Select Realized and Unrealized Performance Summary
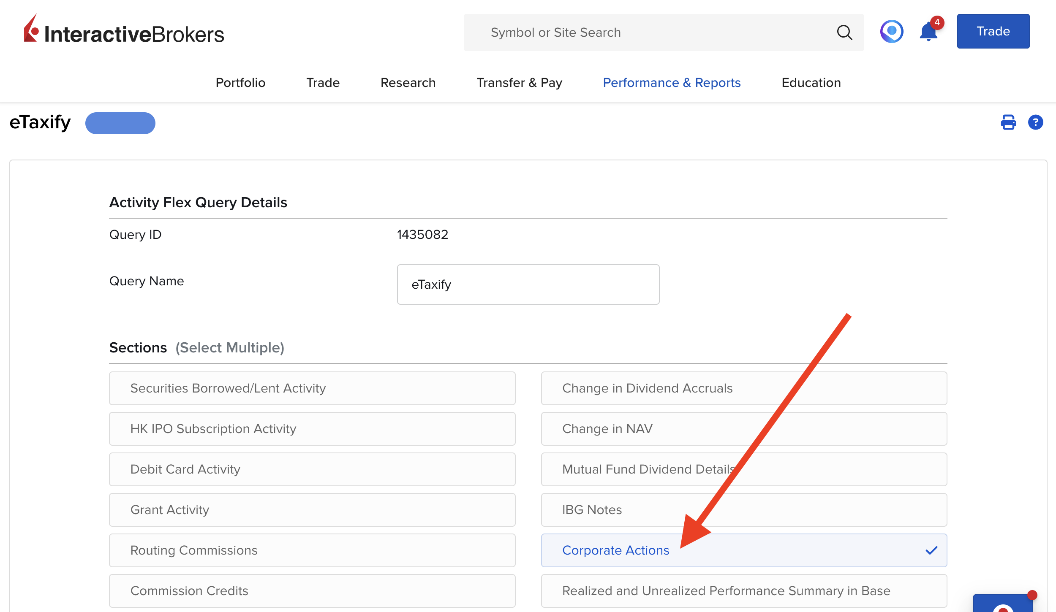Viewport: 1056px width, 612px height. (x=744, y=591)
